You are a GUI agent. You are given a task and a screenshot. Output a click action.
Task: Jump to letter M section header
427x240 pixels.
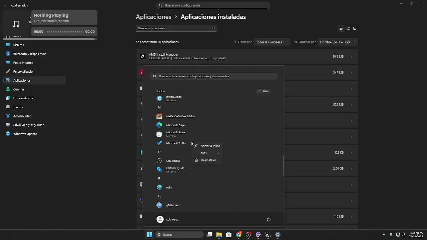pos(159,107)
